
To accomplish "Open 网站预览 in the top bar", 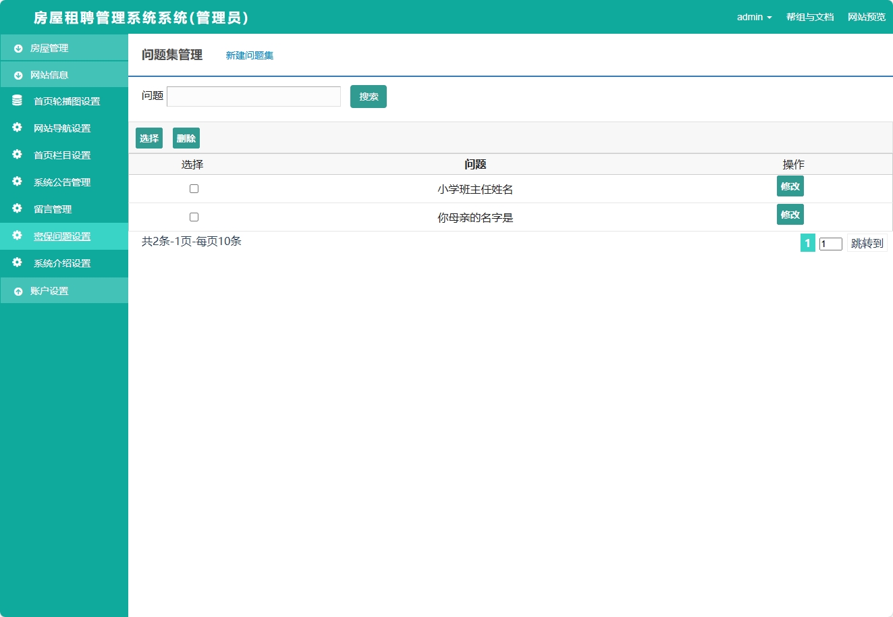I will [x=866, y=17].
